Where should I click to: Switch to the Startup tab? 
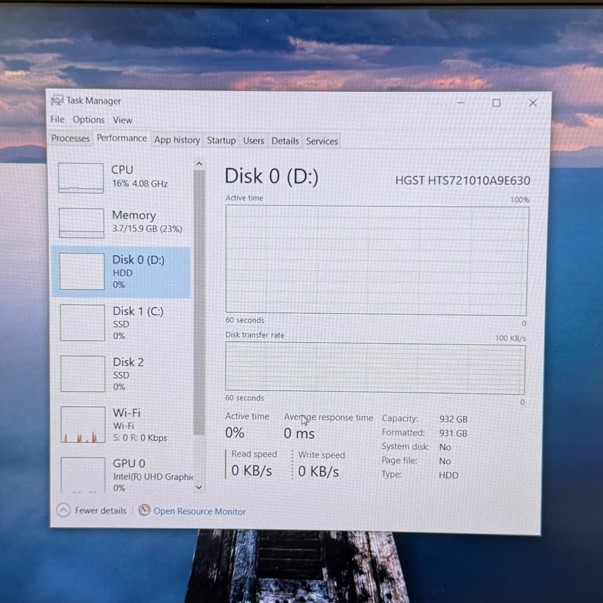click(x=221, y=140)
